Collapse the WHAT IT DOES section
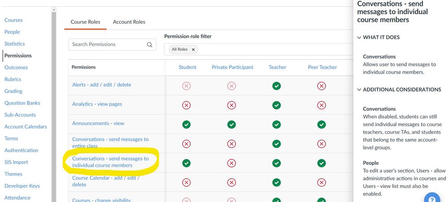The width and height of the screenshot is (448, 202). point(359,37)
